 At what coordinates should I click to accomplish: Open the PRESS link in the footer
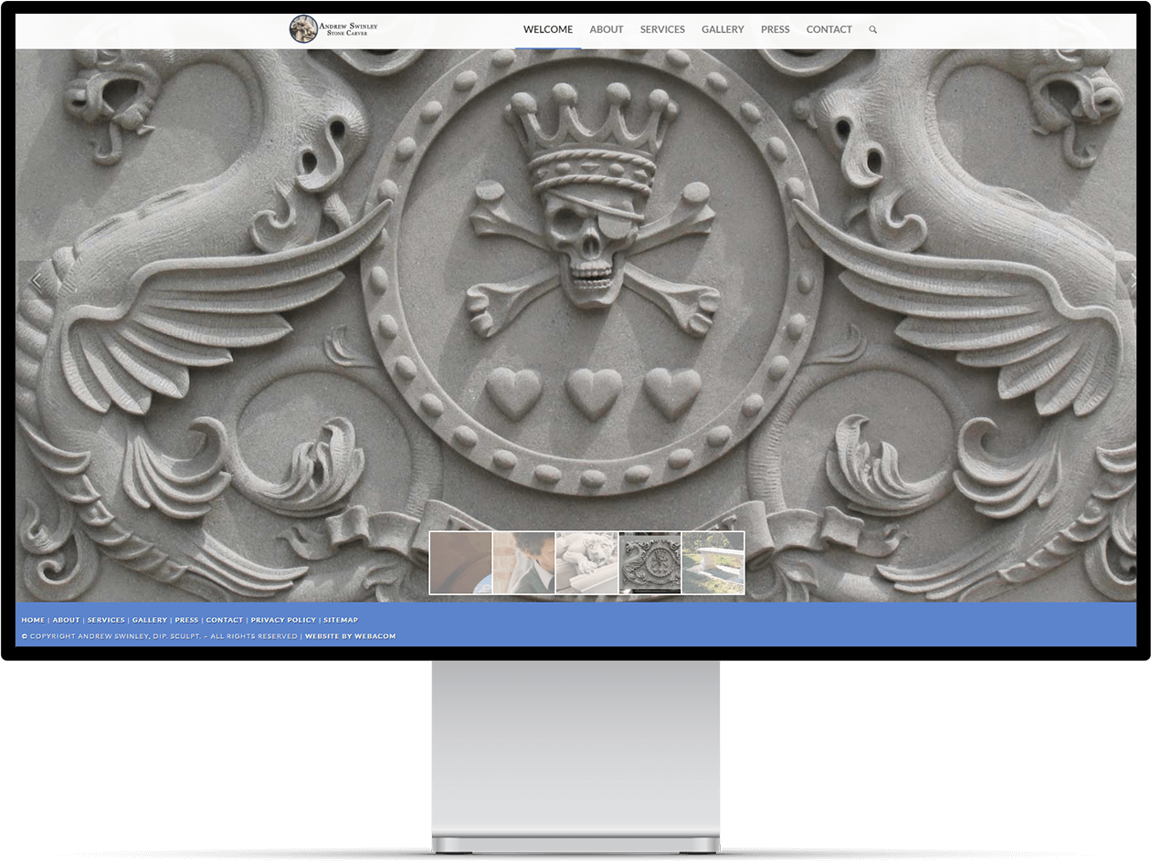pyautogui.click(x=186, y=620)
